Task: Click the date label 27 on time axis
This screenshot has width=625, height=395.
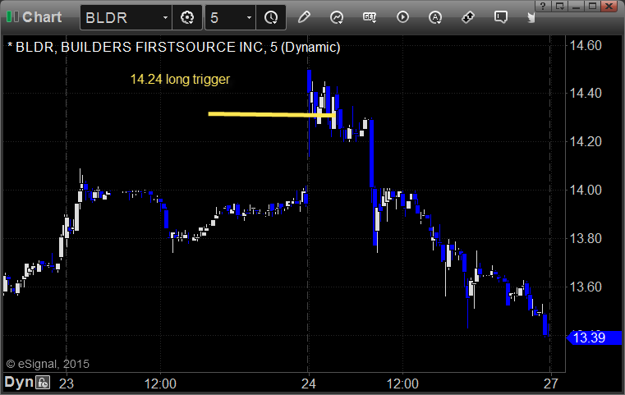Action: tap(550, 384)
